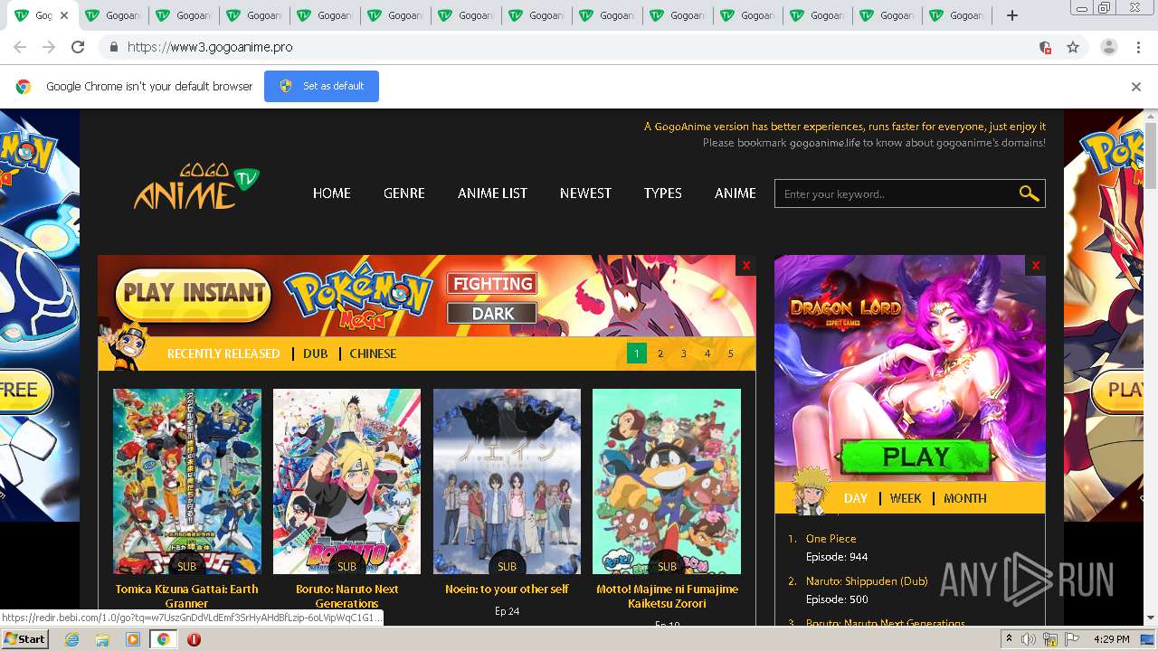Click the Set as default button

click(x=321, y=87)
